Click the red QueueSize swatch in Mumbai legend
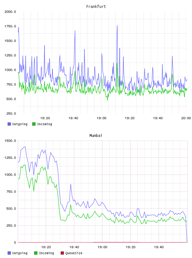The height and width of the screenshot is (258, 192). pyautogui.click(x=62, y=253)
